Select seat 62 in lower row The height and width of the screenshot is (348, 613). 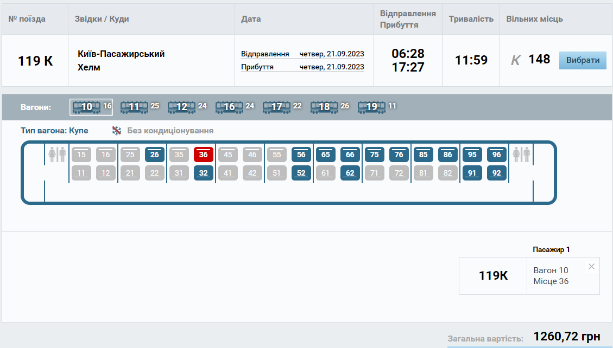pyautogui.click(x=350, y=173)
